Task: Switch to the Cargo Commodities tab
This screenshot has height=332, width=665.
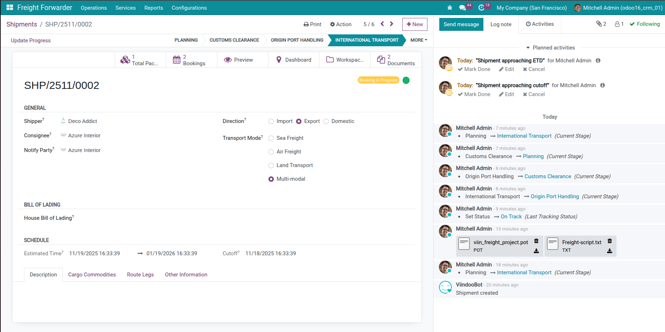Action: coord(92,275)
